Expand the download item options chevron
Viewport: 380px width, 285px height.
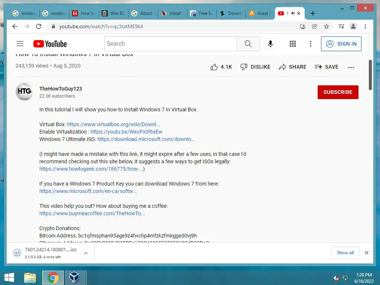coord(86,253)
